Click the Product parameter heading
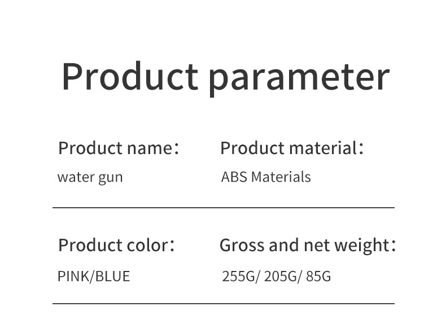446x324 pixels. [226, 77]
